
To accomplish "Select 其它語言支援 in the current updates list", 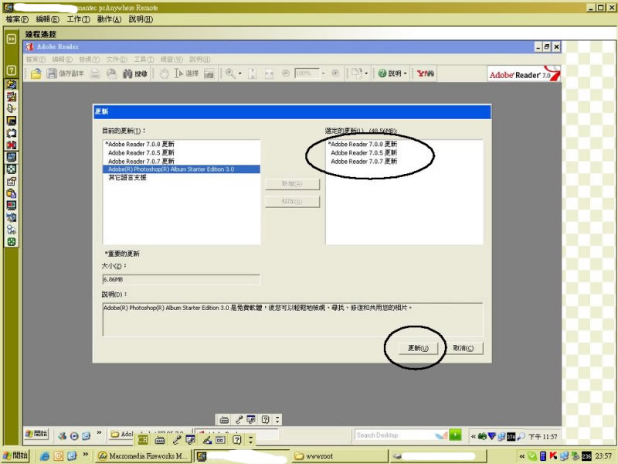I will 127,178.
